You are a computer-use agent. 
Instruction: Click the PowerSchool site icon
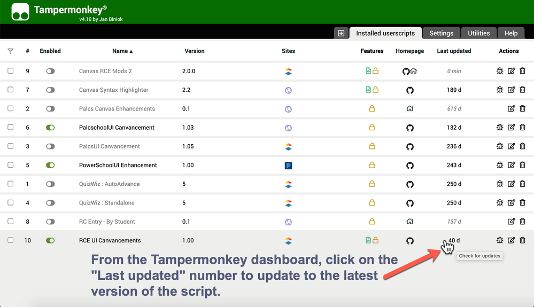[x=288, y=166]
